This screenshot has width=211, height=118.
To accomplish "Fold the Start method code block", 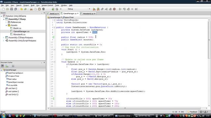I will coord(54,49).
